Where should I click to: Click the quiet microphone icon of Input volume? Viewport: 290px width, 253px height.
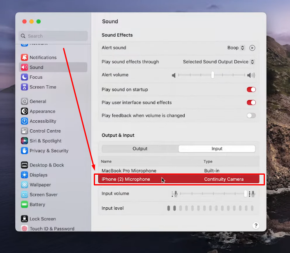point(175,194)
